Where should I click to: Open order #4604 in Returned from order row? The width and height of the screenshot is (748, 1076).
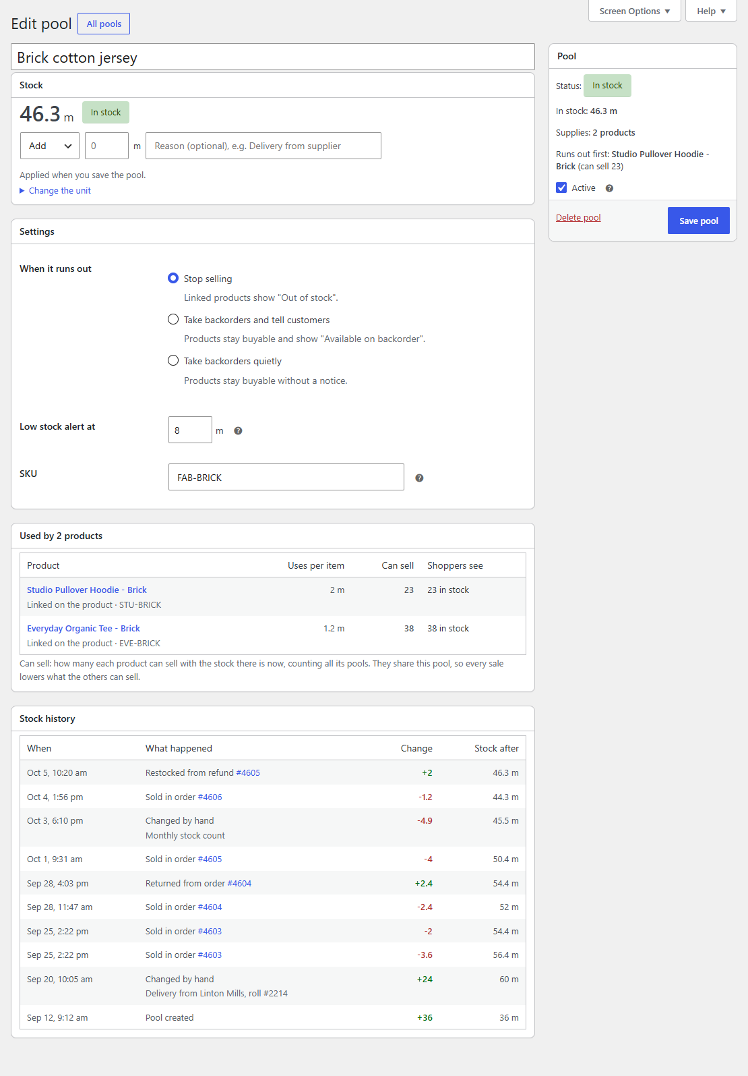(239, 883)
